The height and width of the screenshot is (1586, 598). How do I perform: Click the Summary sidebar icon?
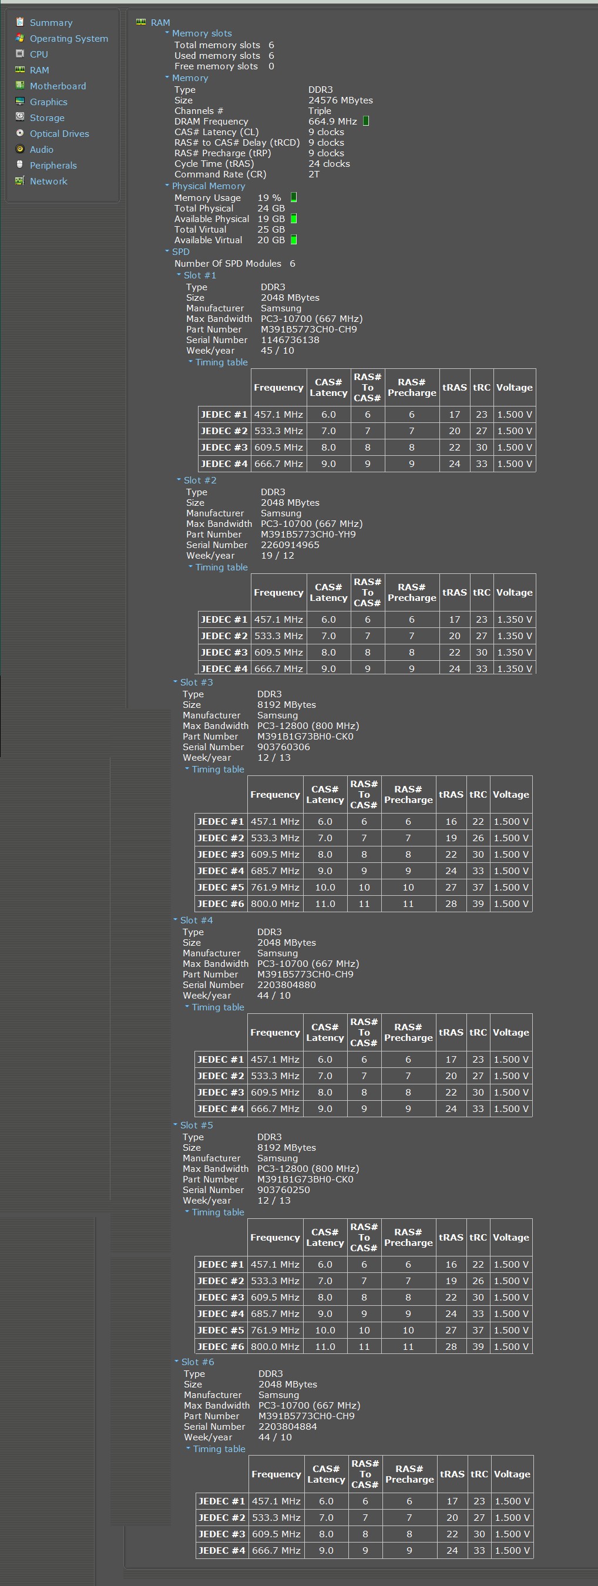click(20, 22)
